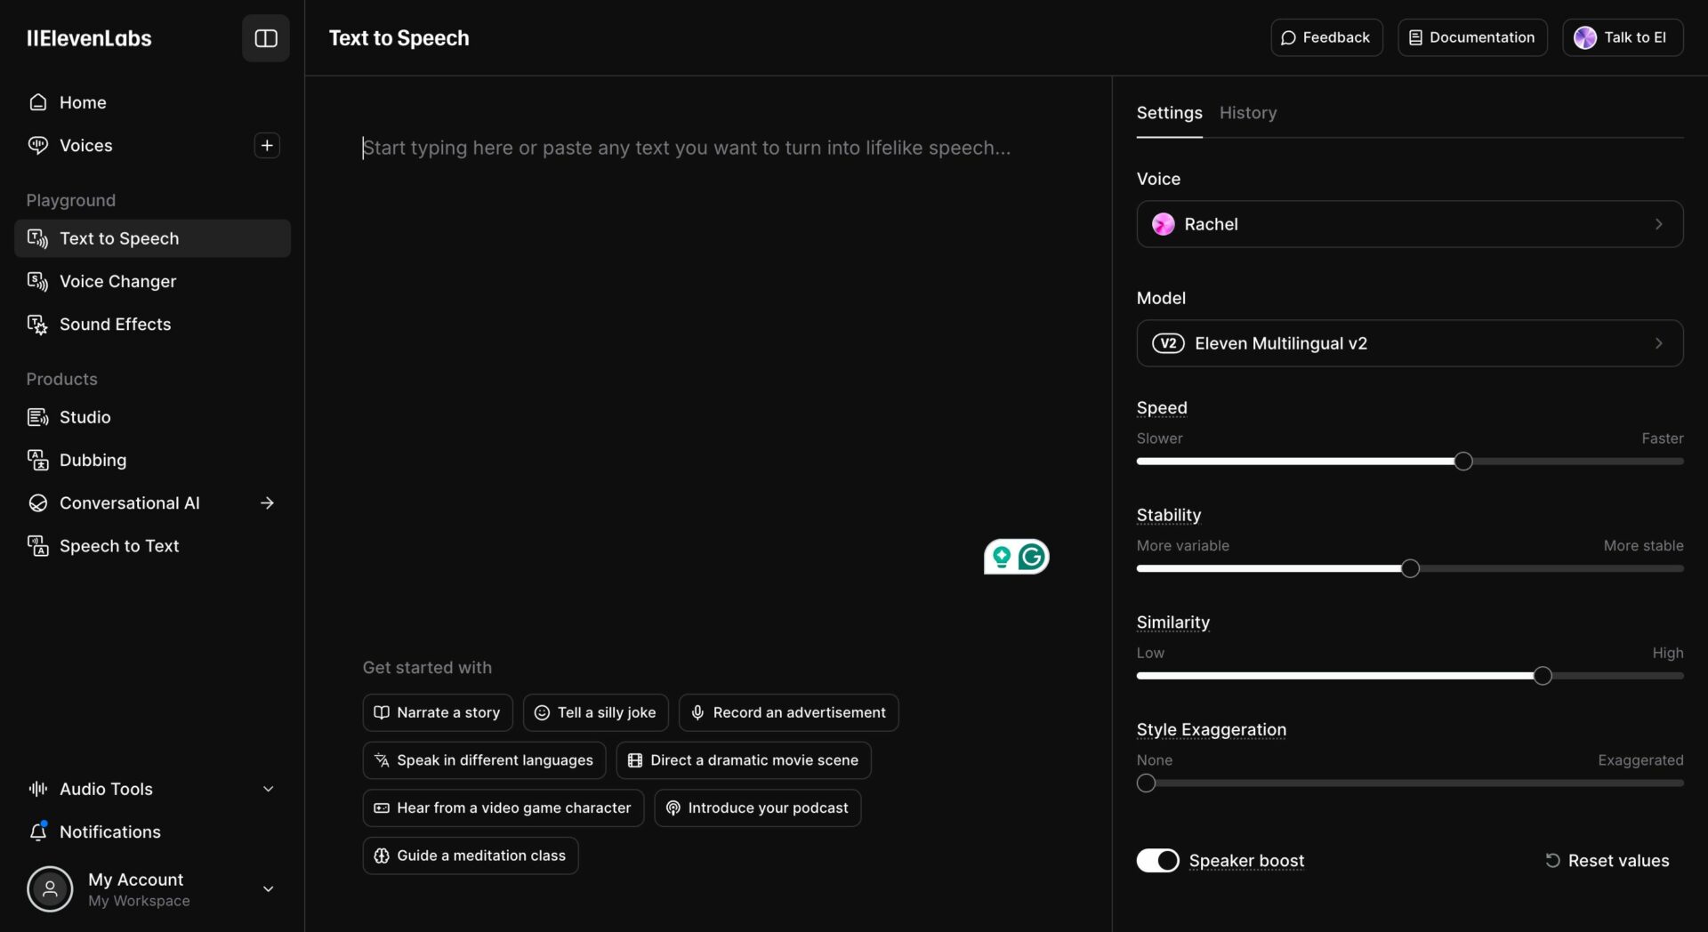Click the My Account avatar icon
Screen dimensions: 1708x932
click(50, 889)
